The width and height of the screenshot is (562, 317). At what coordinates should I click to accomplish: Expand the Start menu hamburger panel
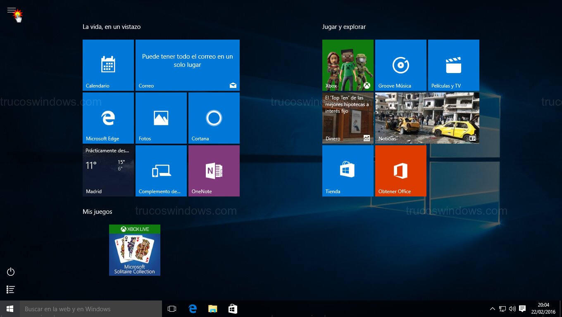11,10
